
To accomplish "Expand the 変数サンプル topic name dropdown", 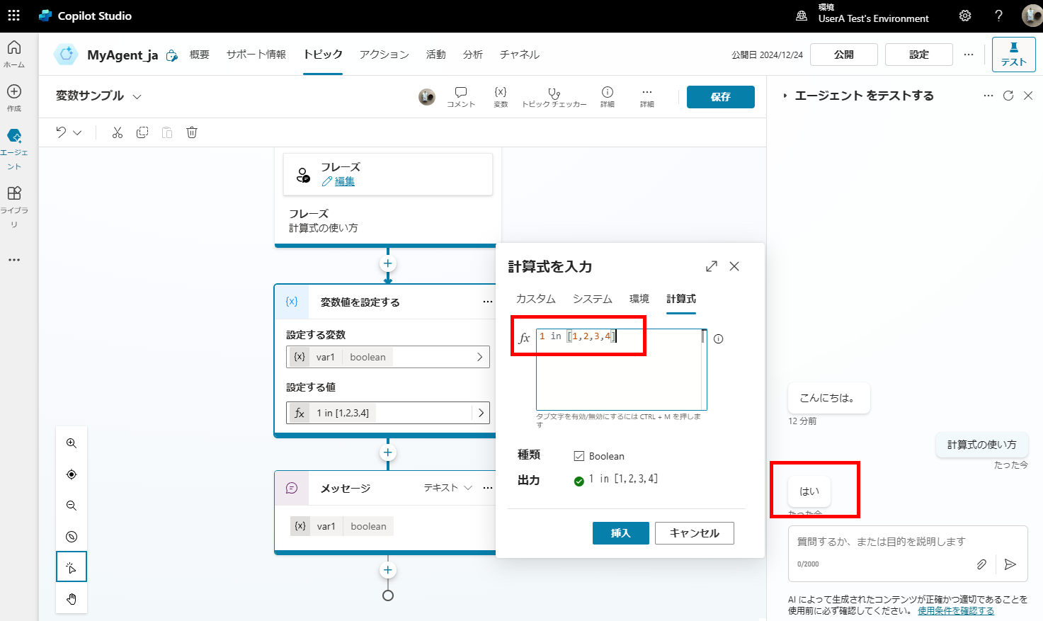I will [137, 96].
